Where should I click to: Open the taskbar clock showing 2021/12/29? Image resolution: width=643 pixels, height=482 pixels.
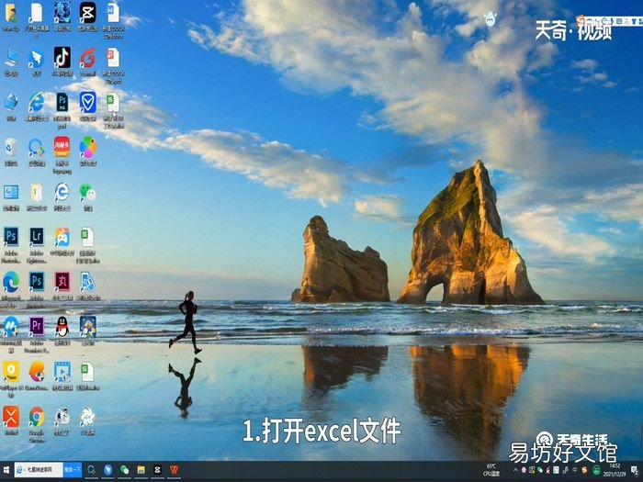pos(615,470)
